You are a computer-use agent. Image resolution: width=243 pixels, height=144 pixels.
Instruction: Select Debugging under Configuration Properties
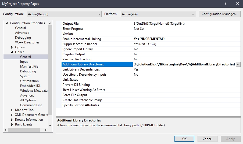pyautogui.click(x=23, y=38)
